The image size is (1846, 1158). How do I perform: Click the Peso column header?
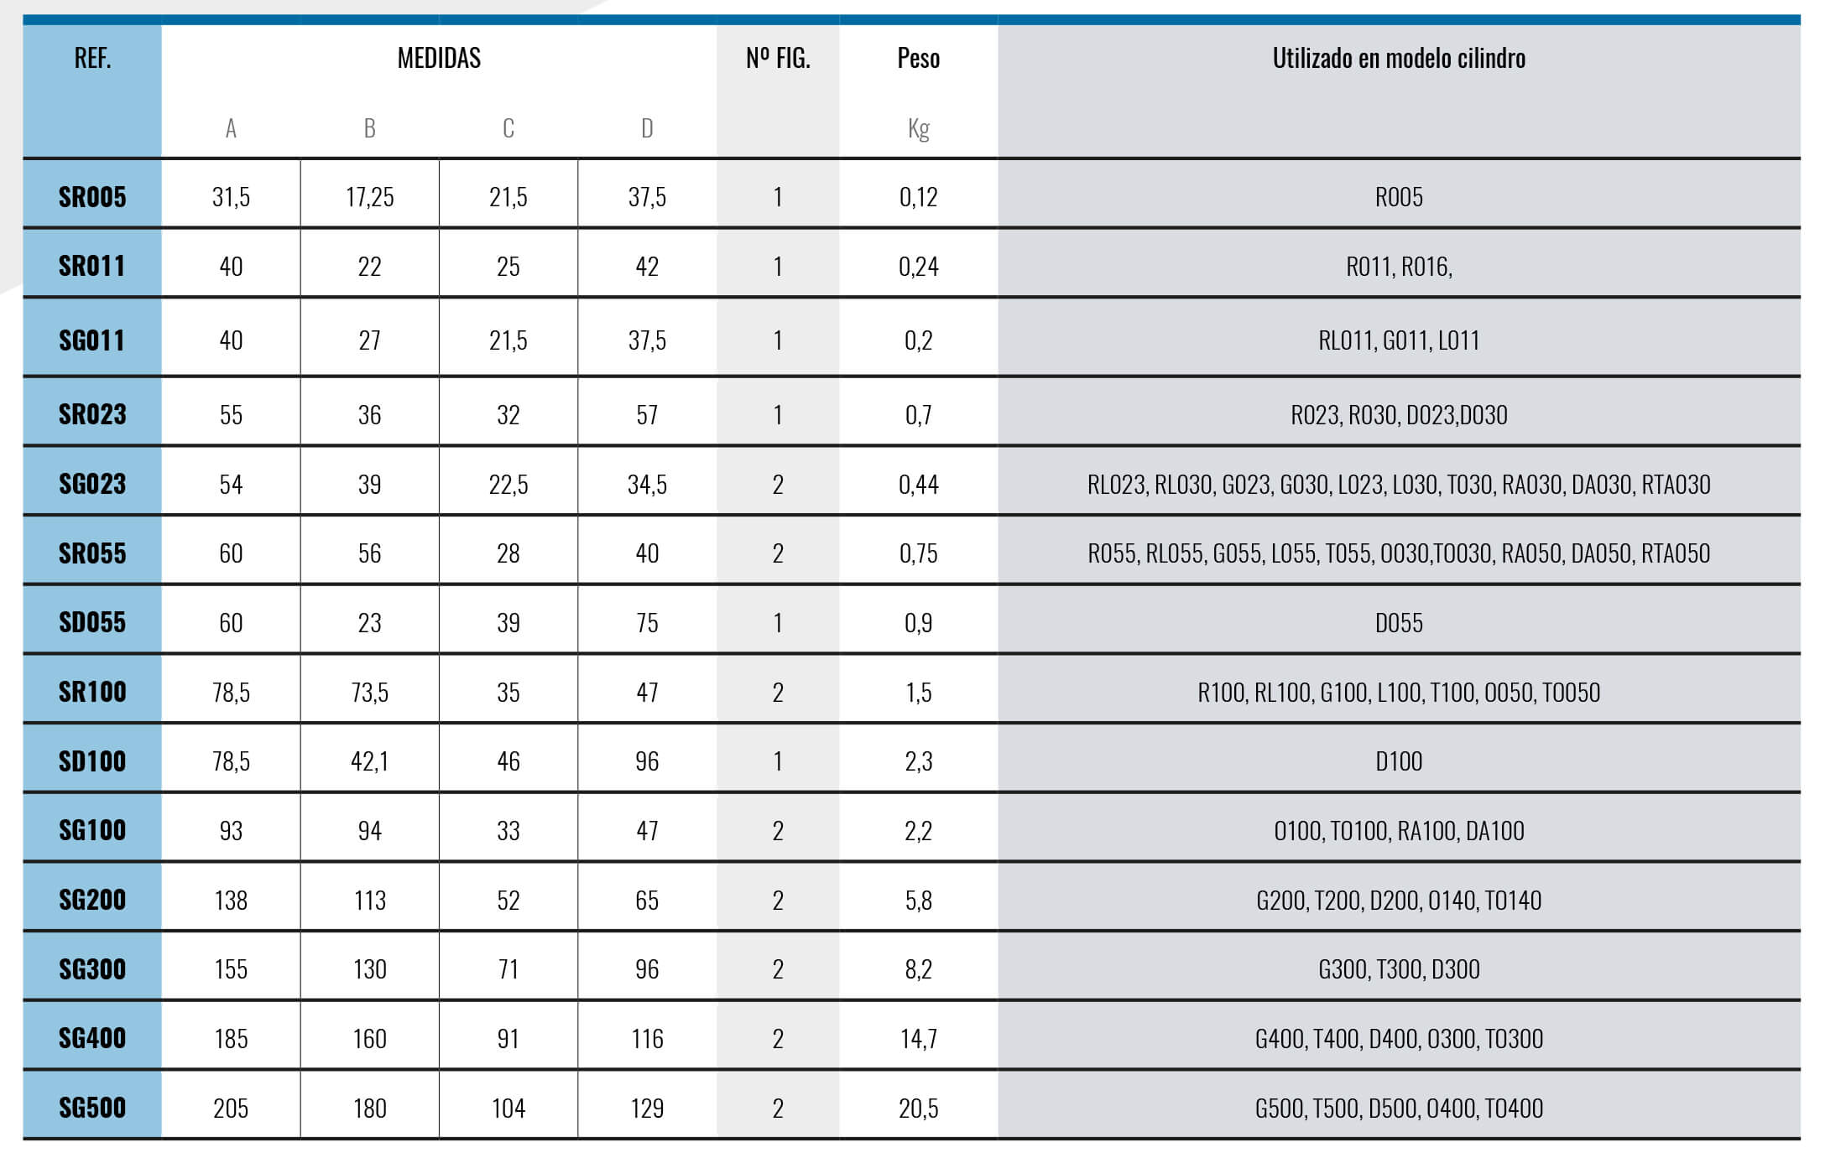click(918, 58)
